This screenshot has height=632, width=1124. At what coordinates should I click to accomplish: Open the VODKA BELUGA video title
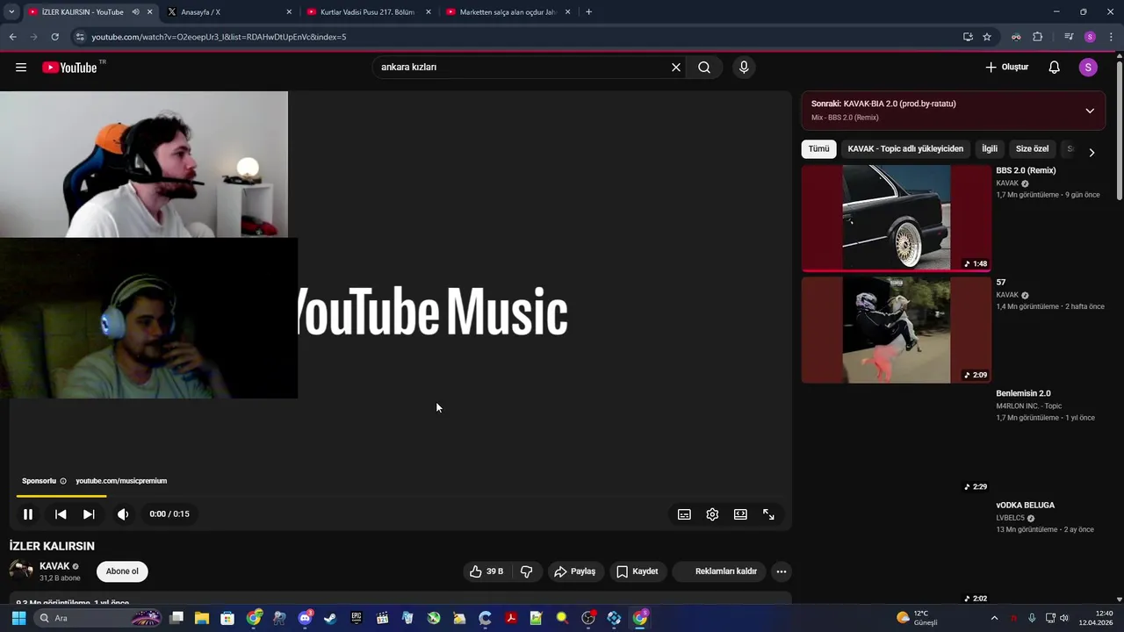[1025, 506]
